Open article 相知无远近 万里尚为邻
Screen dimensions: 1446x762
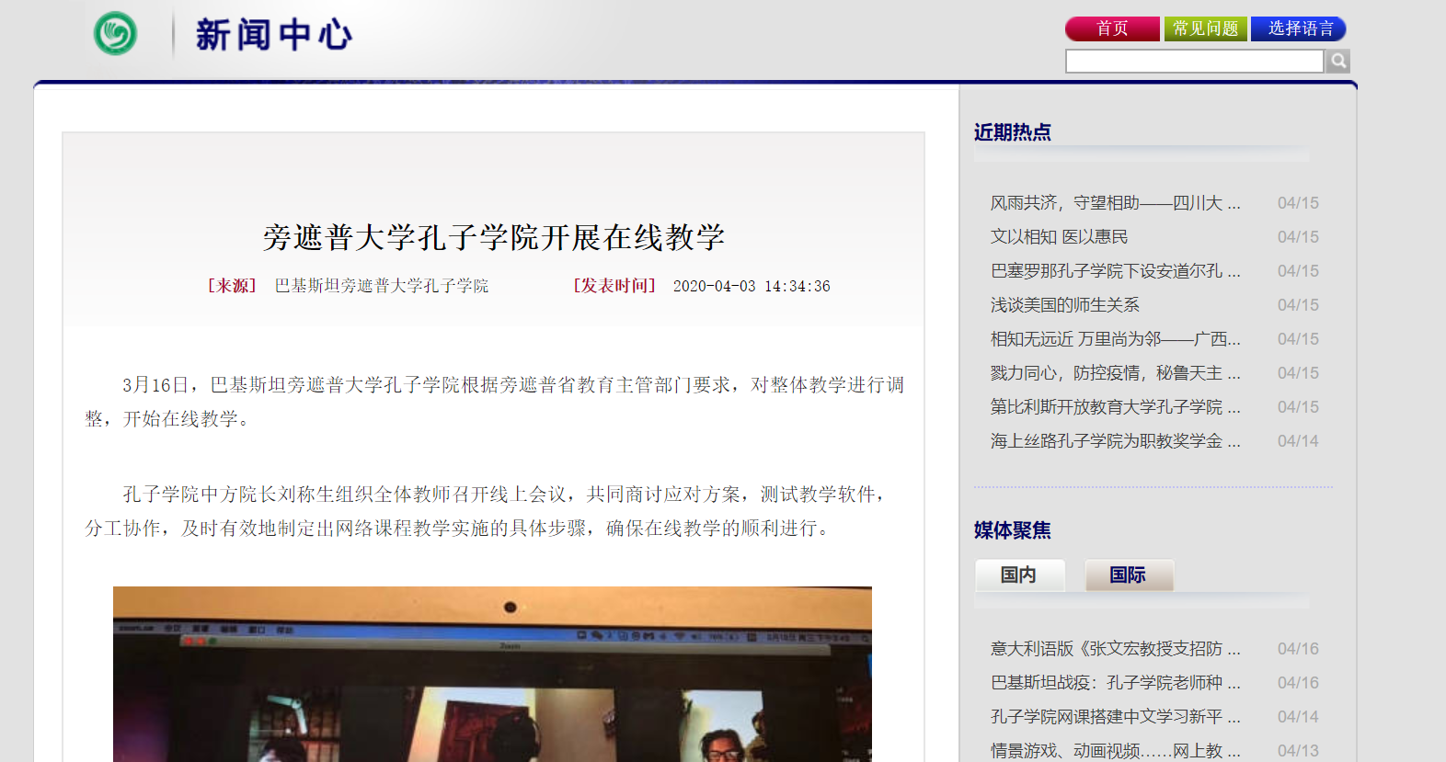pyautogui.click(x=1115, y=339)
